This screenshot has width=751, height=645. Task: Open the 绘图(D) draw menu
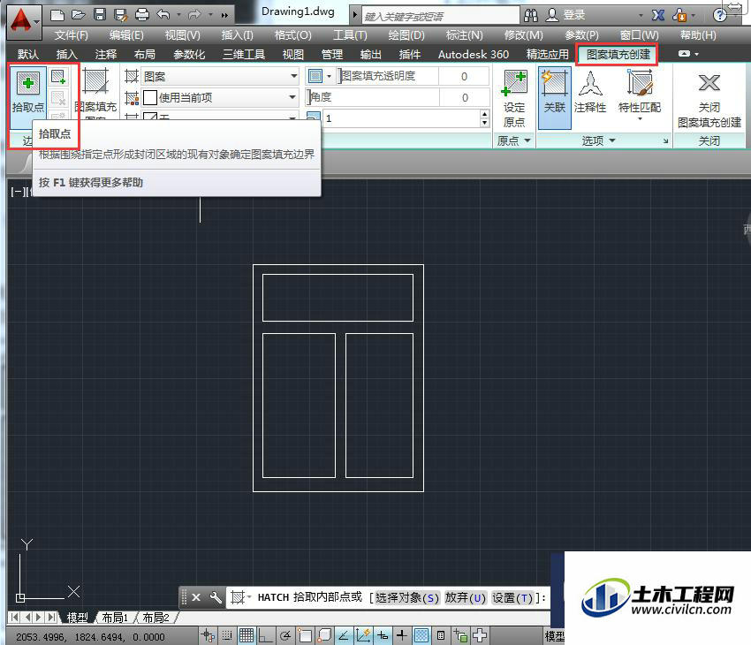[406, 35]
